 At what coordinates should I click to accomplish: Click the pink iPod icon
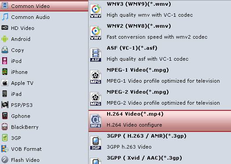click(x=4, y=61)
